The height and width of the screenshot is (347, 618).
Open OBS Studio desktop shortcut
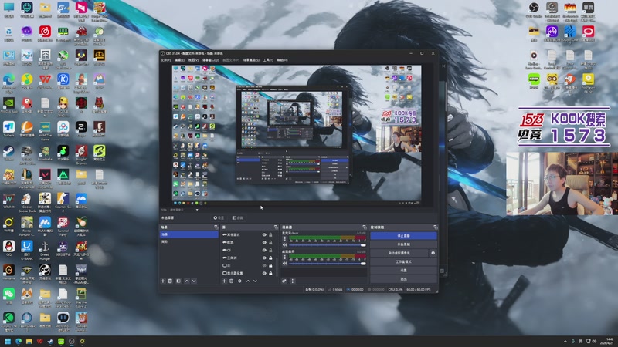[534, 10]
